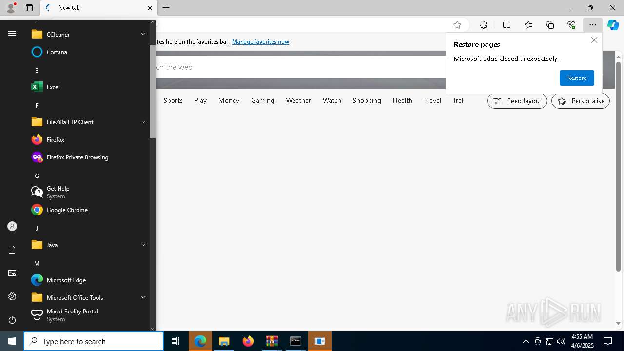The height and width of the screenshot is (351, 624).
Task: Open the Edge profile icon
Action: pyautogui.click(x=11, y=8)
